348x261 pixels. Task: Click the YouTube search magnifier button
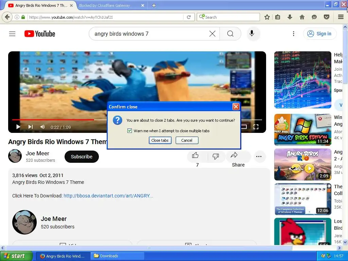tap(230, 34)
